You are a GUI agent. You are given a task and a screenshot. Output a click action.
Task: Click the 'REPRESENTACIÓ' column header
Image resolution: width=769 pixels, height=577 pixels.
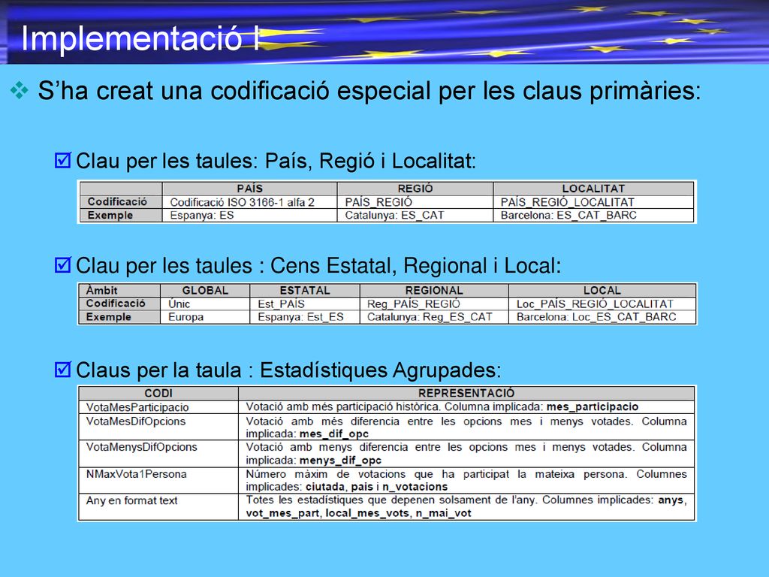[x=466, y=393]
